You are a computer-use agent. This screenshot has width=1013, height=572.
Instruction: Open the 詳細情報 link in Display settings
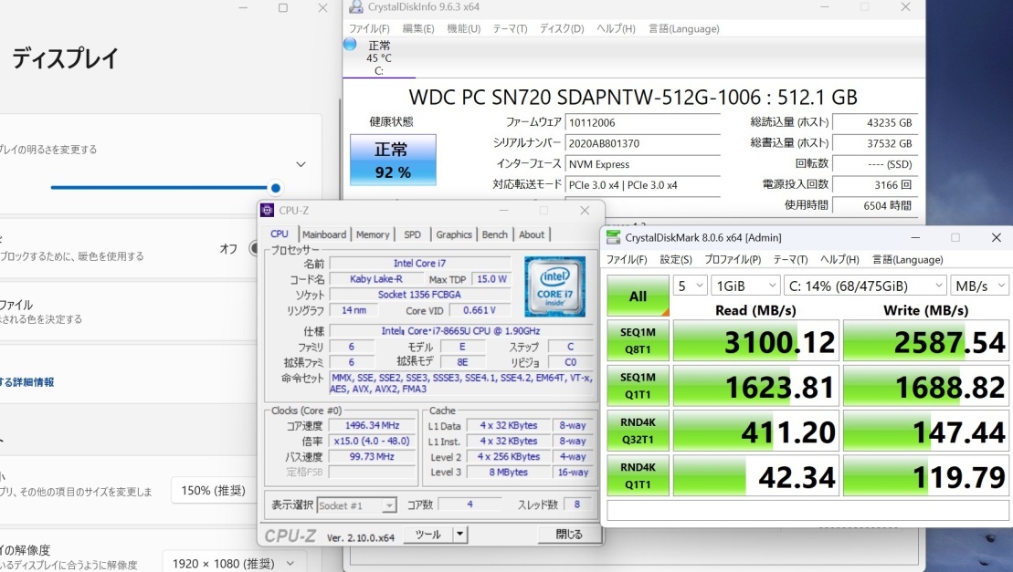[27, 381]
